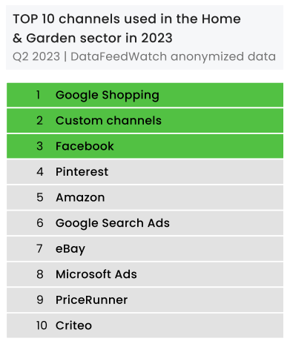The width and height of the screenshot is (290, 344).
Task: Click rank number 3 beside Facebook
Action: click(39, 146)
